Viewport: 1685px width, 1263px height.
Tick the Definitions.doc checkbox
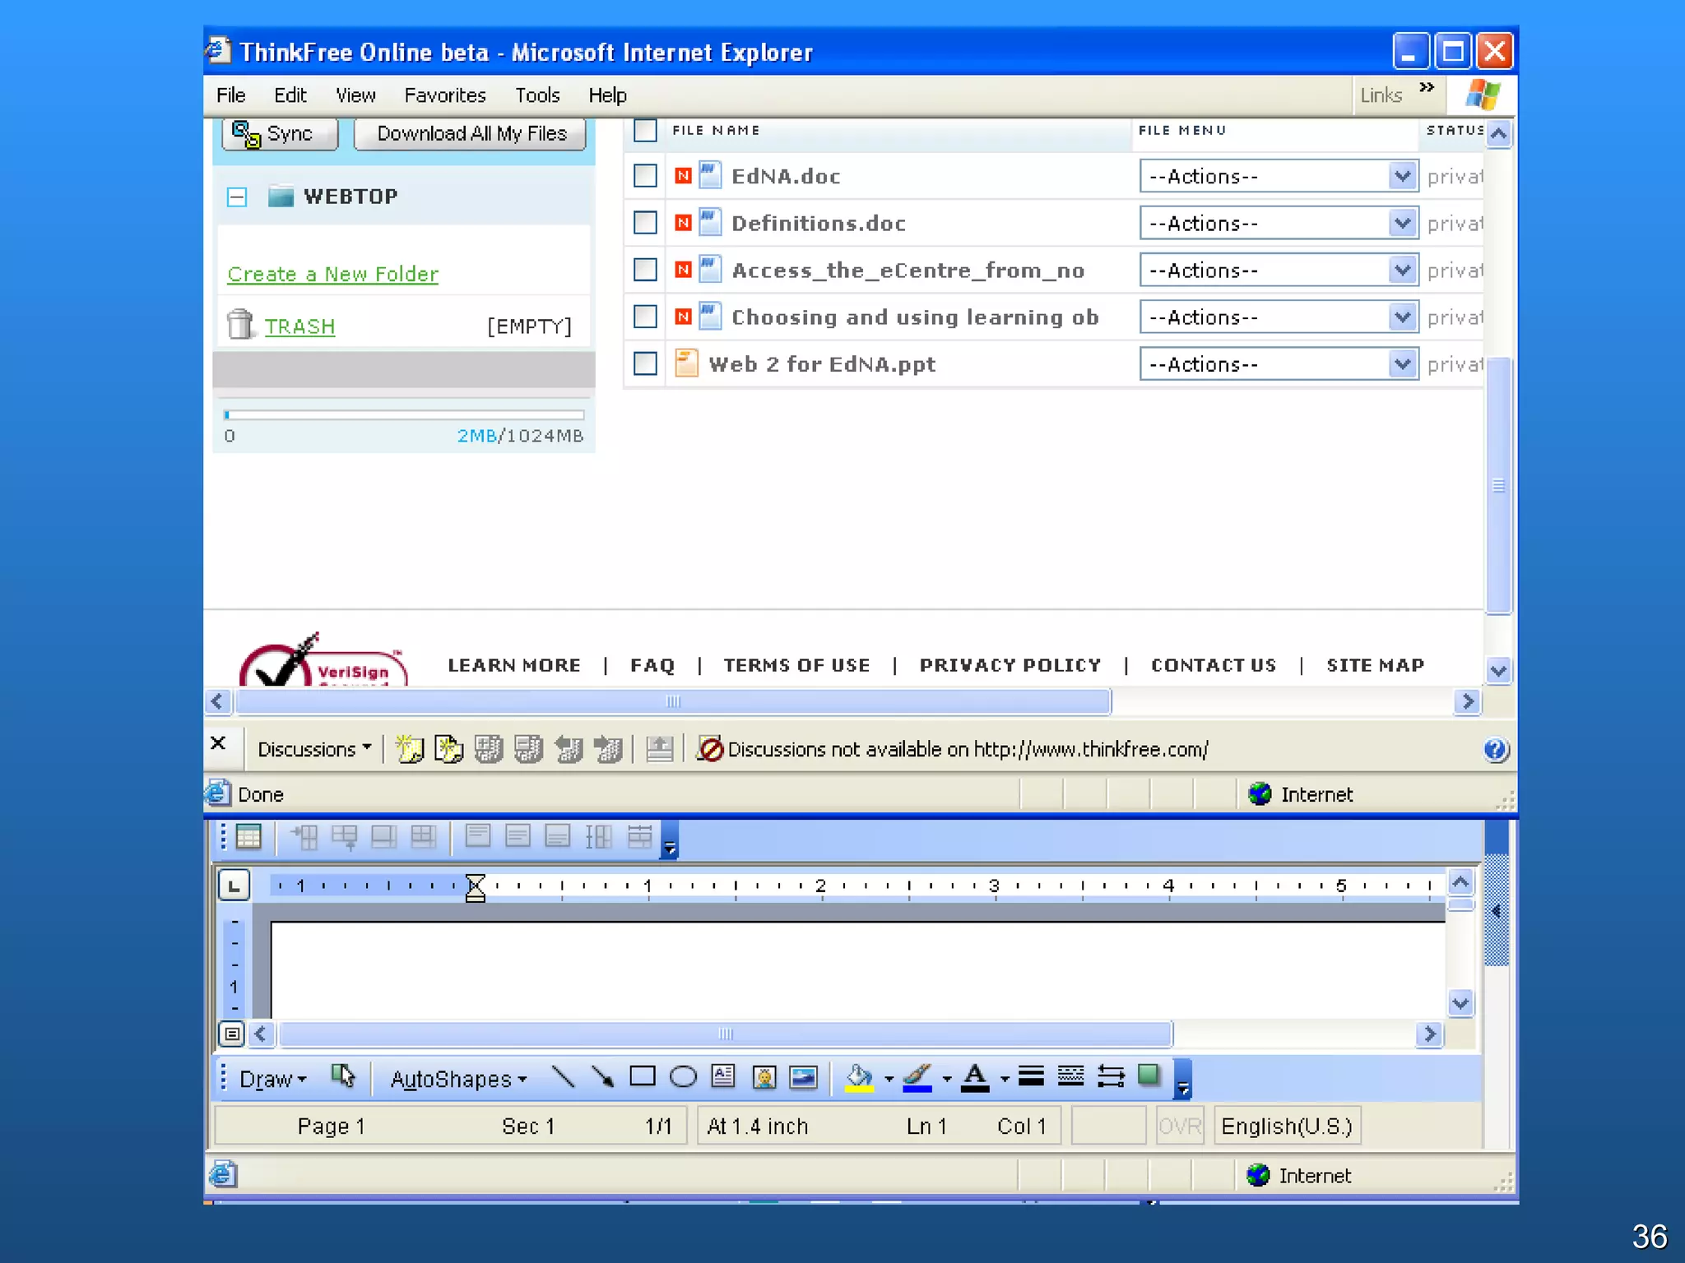click(x=645, y=223)
